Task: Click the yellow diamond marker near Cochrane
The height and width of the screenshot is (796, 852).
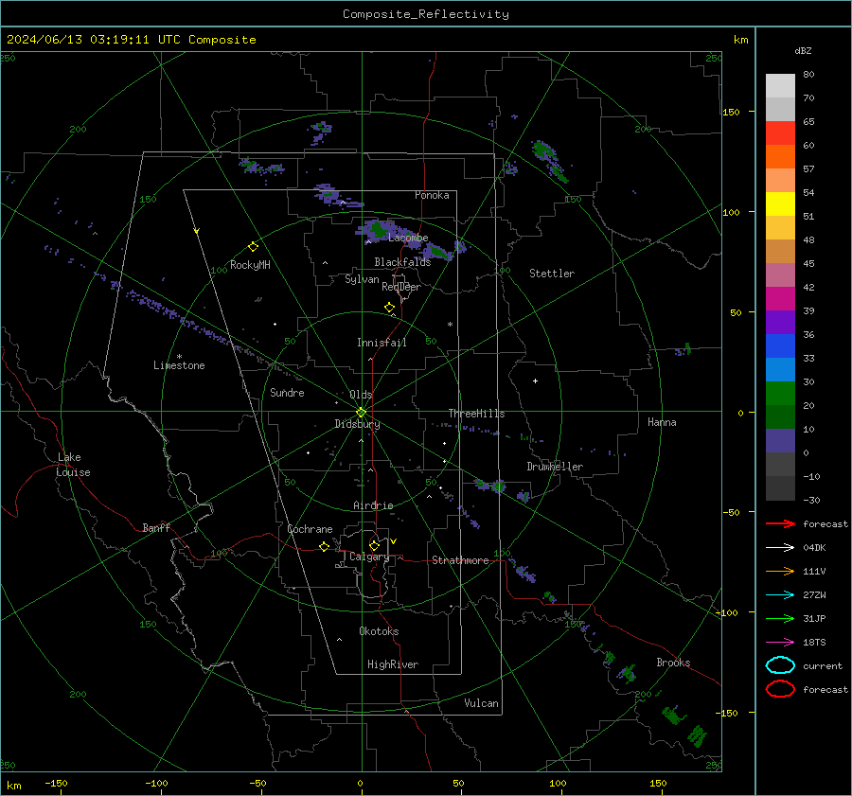Action: pyautogui.click(x=324, y=546)
